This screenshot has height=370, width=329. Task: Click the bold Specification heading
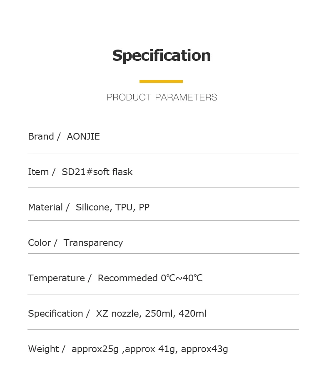pos(161,56)
